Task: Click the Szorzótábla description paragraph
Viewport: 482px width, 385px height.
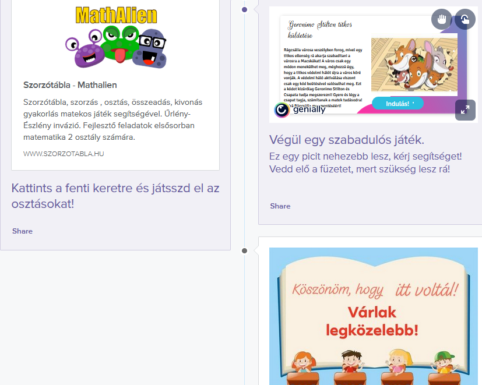Action: point(113,119)
